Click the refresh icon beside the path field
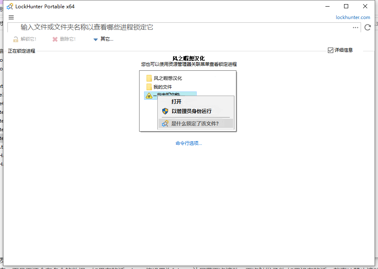This screenshot has height=269, width=378. click(x=367, y=27)
